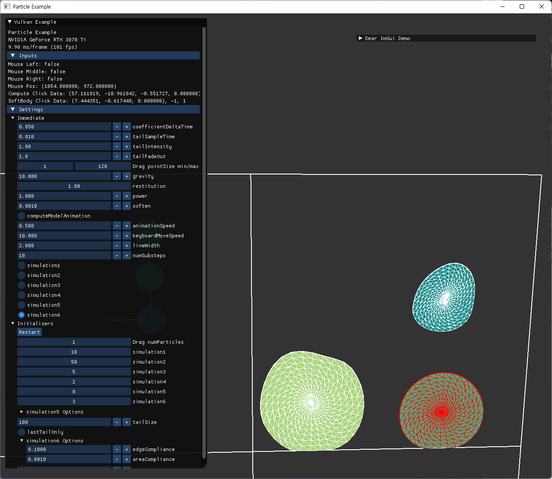Decrease power with minus button

[x=117, y=196]
